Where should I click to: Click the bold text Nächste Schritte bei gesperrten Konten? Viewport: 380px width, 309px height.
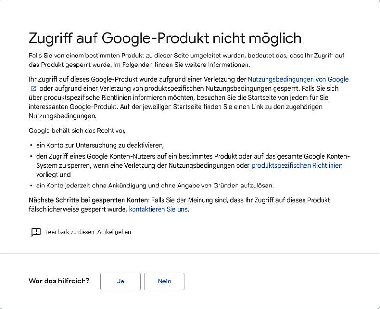89,200
